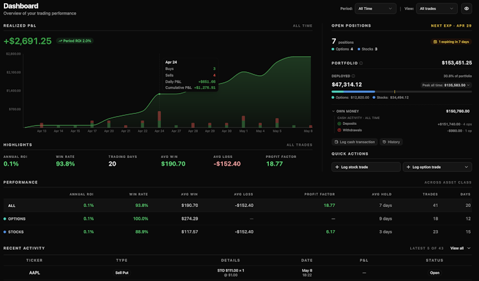Select the Stocks performance row
Viewport: 479px width, 281px height.
(x=238, y=232)
